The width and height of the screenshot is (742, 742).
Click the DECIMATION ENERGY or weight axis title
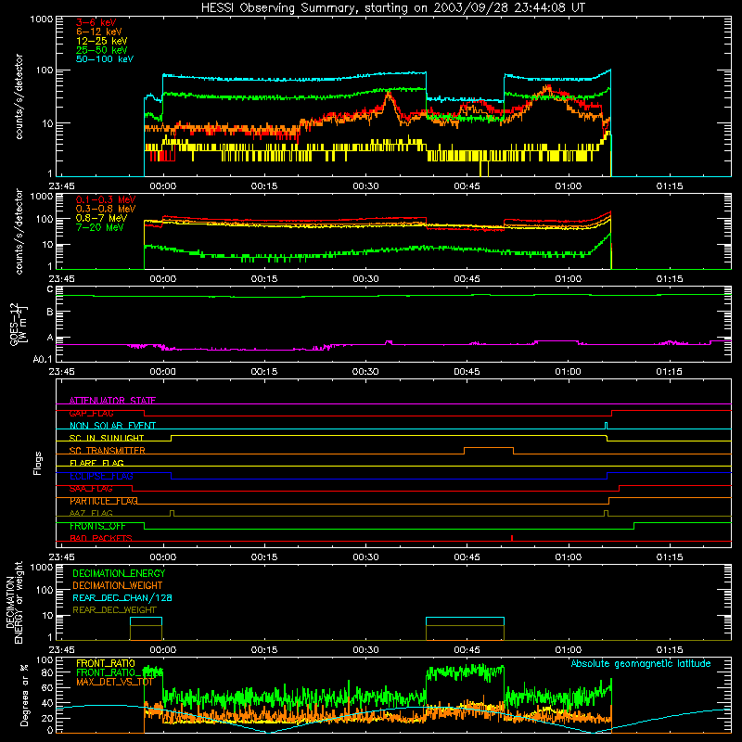click(x=14, y=602)
